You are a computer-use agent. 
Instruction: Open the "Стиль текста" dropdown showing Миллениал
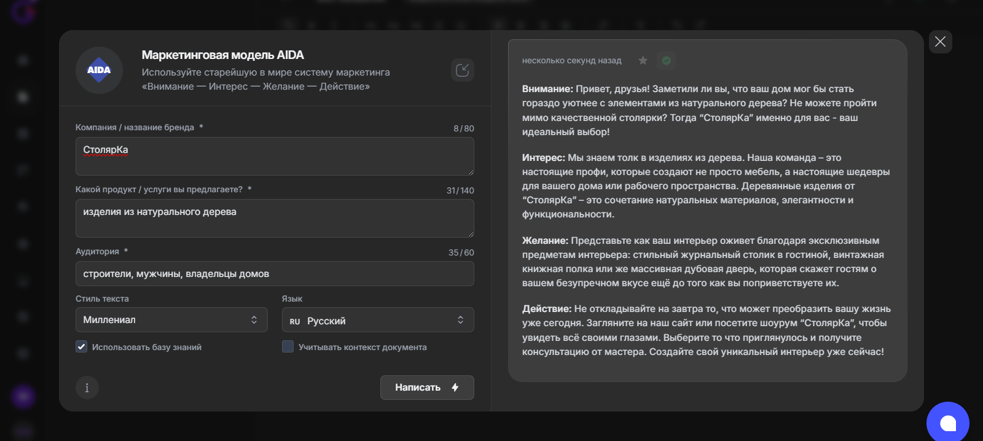171,320
